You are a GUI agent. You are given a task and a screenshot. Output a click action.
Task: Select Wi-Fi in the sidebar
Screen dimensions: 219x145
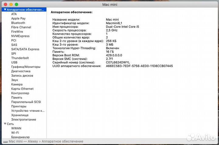(15, 133)
